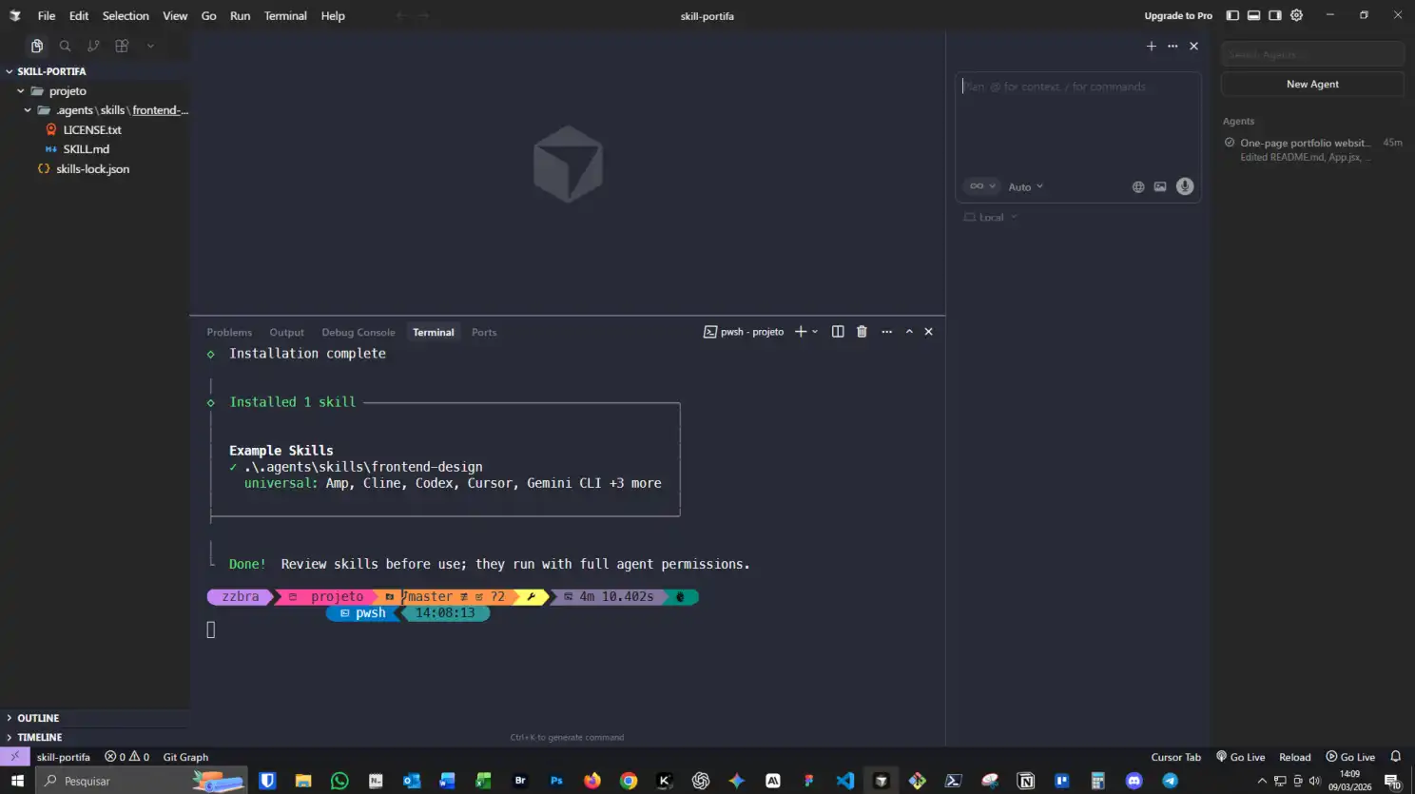
Task: Toggle the secondary side bar layout icon
Action: tap(1275, 15)
